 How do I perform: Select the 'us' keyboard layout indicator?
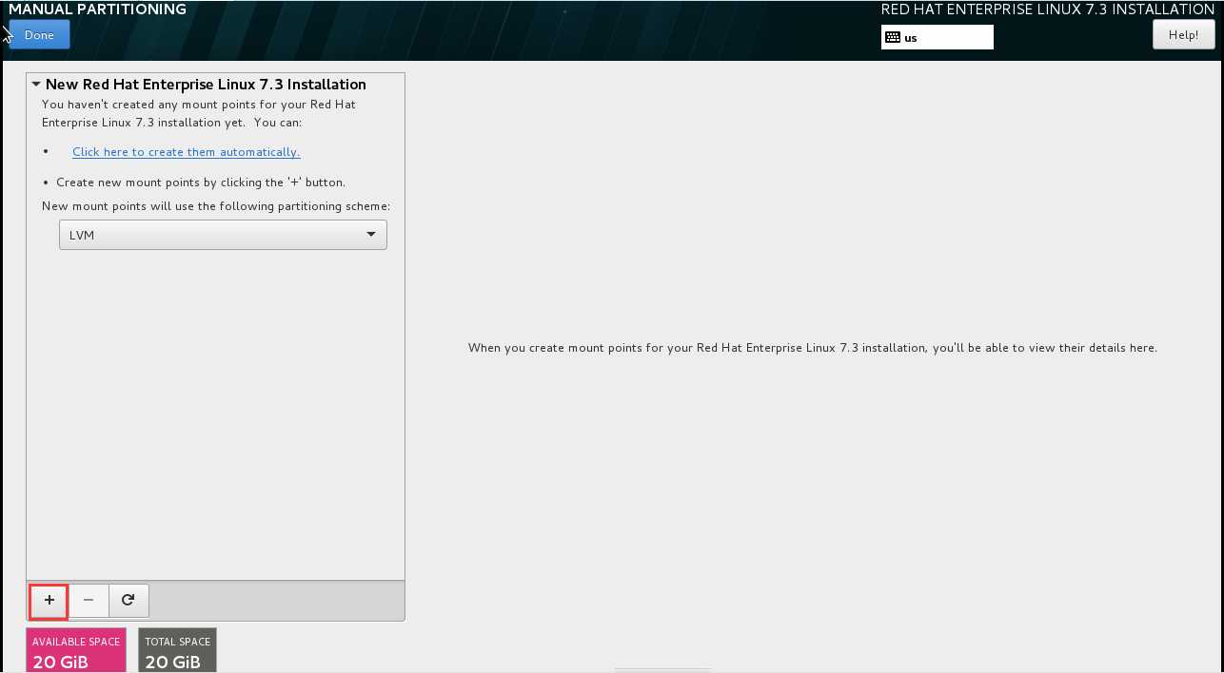point(938,37)
